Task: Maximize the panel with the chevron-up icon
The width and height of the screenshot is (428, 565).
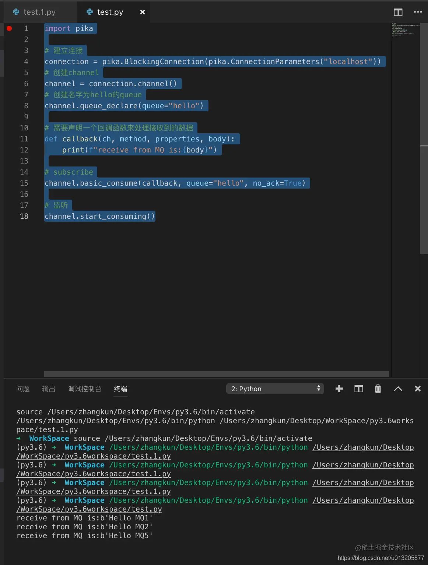Action: click(398, 389)
